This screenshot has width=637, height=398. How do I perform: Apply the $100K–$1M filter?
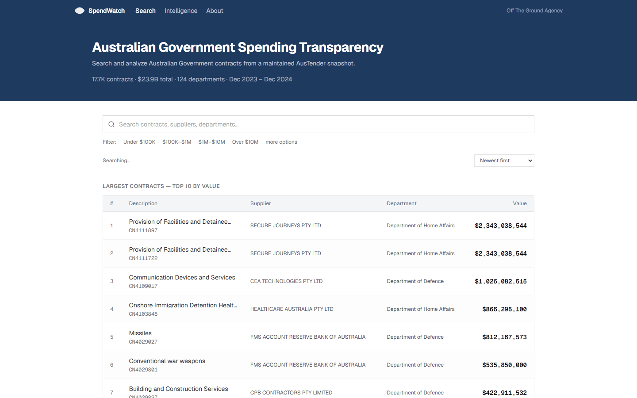[x=177, y=142]
